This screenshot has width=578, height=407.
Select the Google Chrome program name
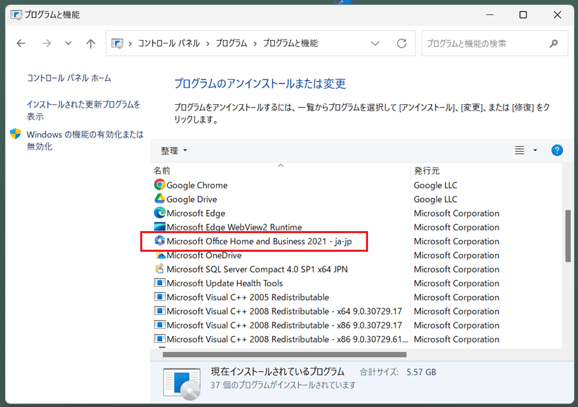pos(197,186)
